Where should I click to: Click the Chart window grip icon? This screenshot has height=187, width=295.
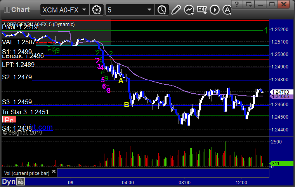(7, 10)
